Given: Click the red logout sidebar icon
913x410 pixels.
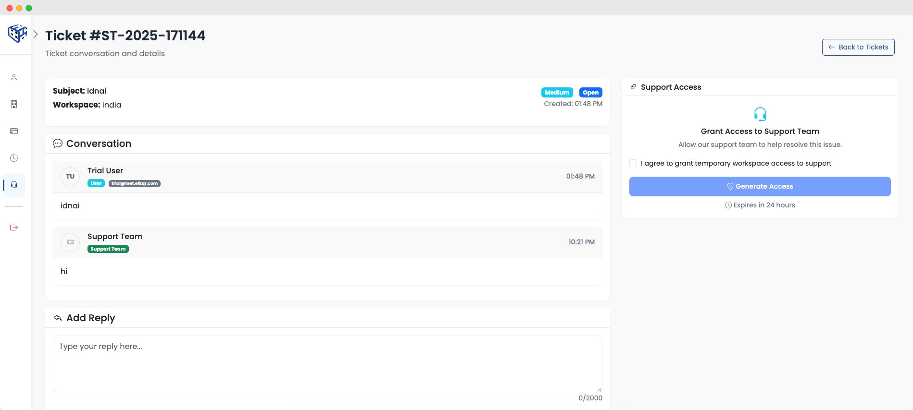Looking at the screenshot, I should (14, 228).
